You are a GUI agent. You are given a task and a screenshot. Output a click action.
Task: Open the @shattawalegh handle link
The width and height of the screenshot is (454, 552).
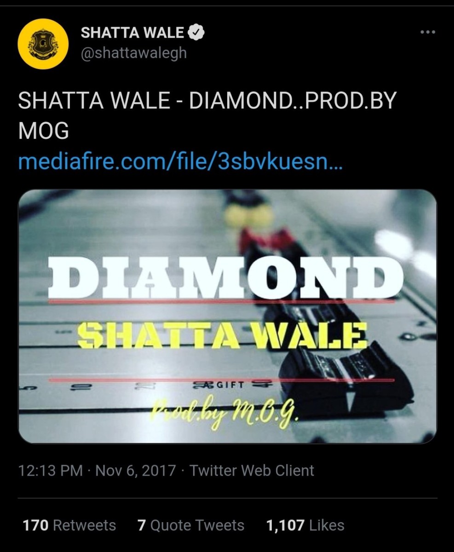click(x=134, y=53)
